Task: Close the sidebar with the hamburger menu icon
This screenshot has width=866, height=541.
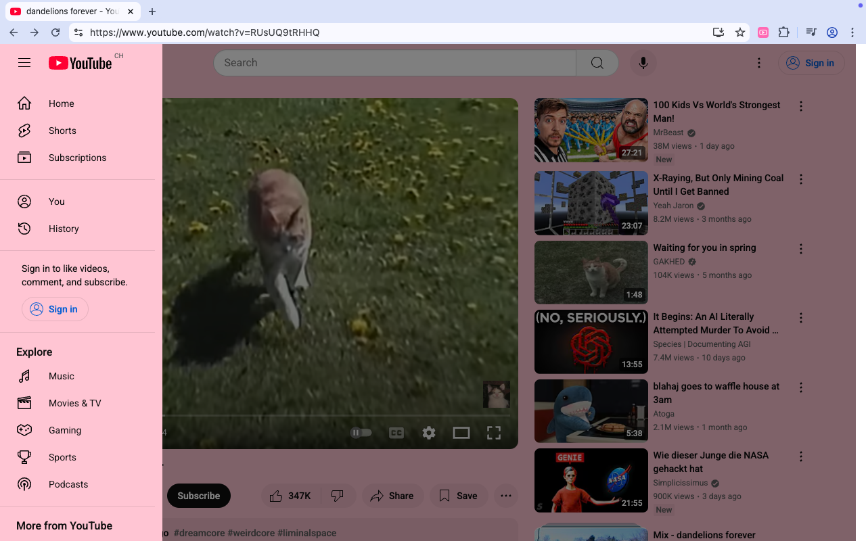Action: [24, 63]
